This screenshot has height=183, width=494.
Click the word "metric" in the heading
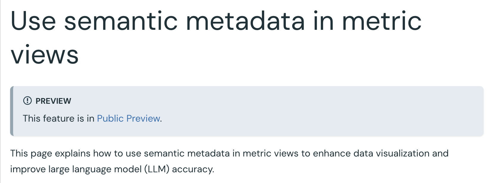382,21
